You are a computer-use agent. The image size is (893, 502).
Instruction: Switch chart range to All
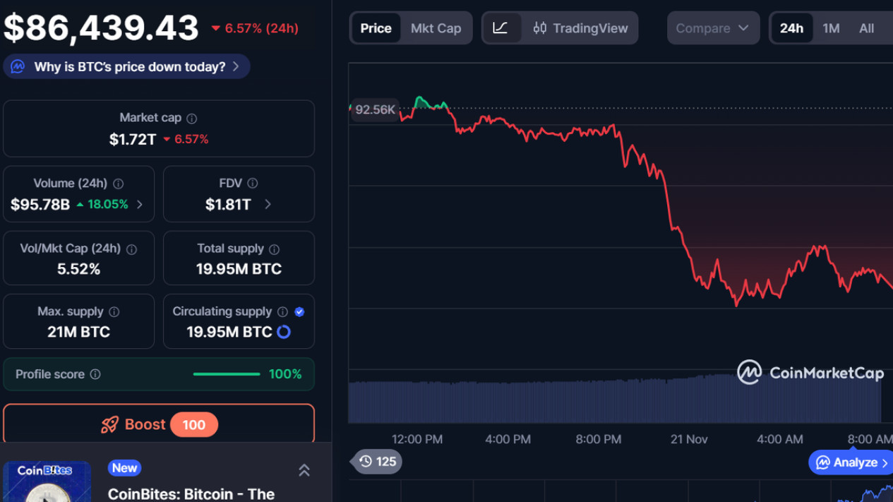point(866,28)
